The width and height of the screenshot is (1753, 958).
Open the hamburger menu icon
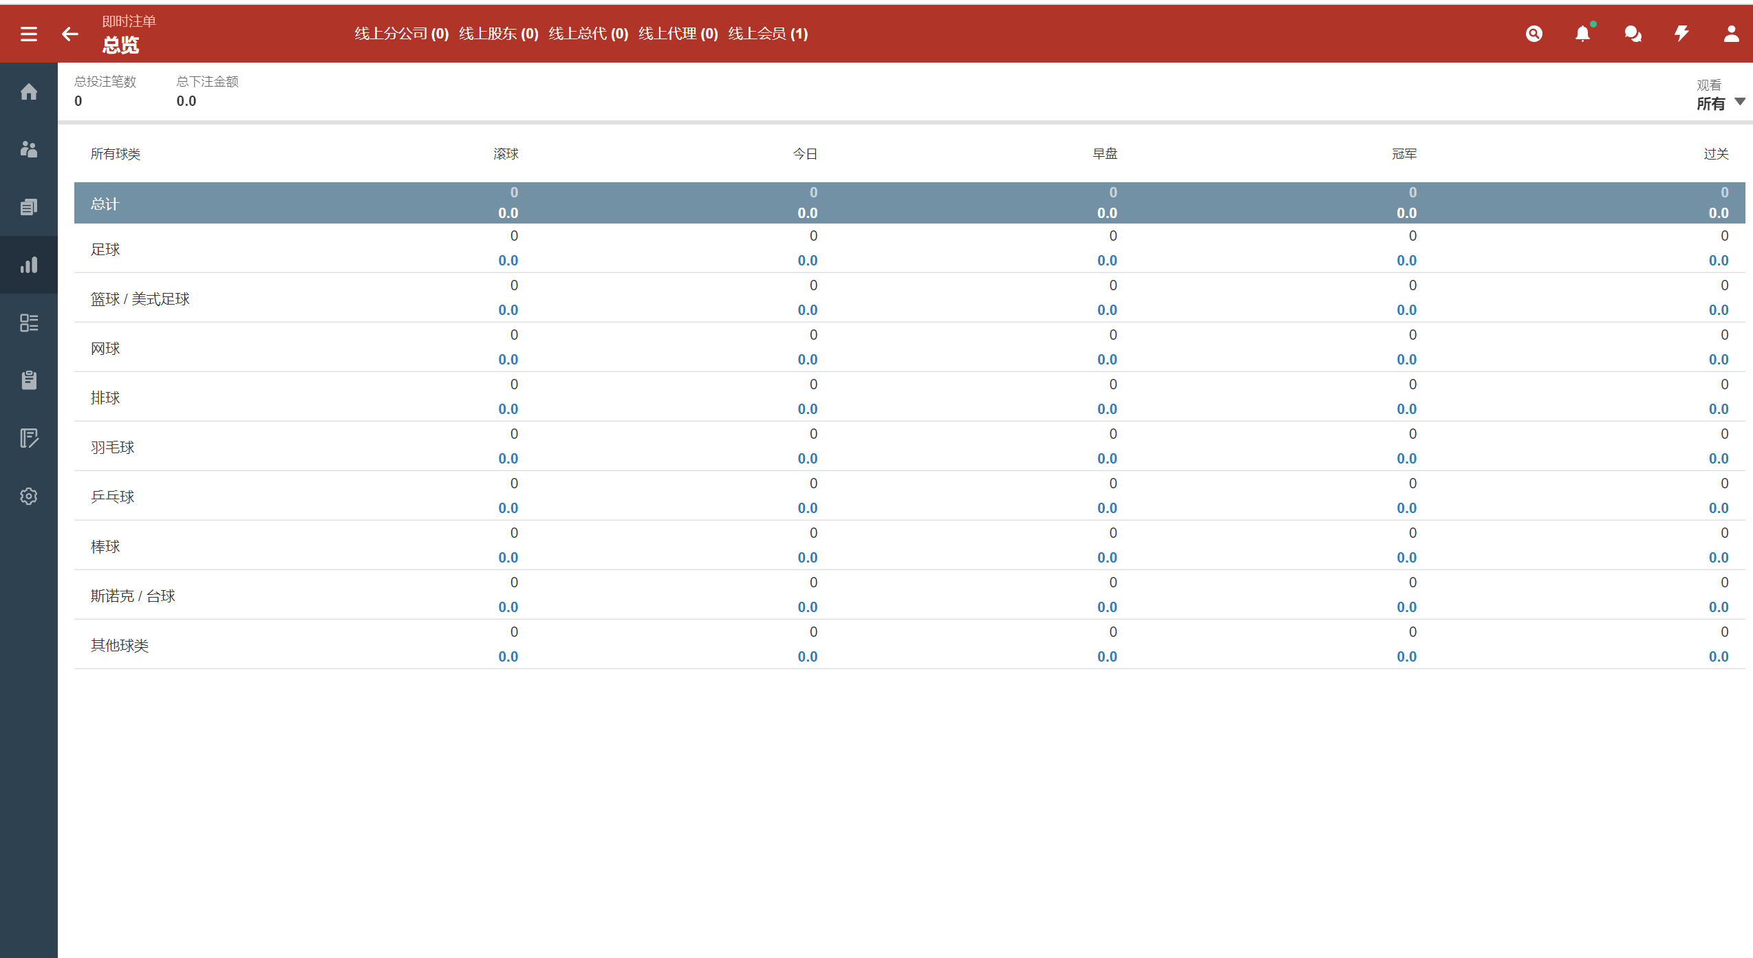[29, 34]
